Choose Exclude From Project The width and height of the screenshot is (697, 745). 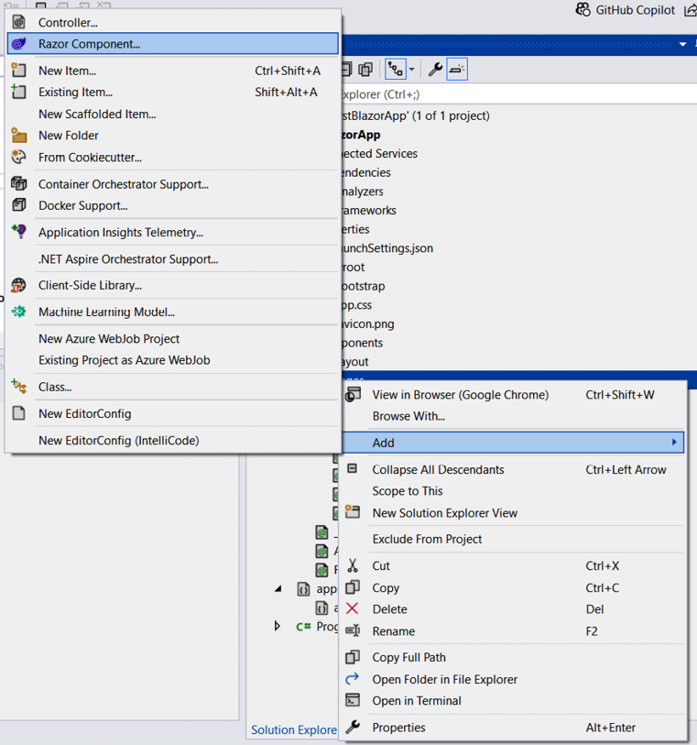(427, 539)
